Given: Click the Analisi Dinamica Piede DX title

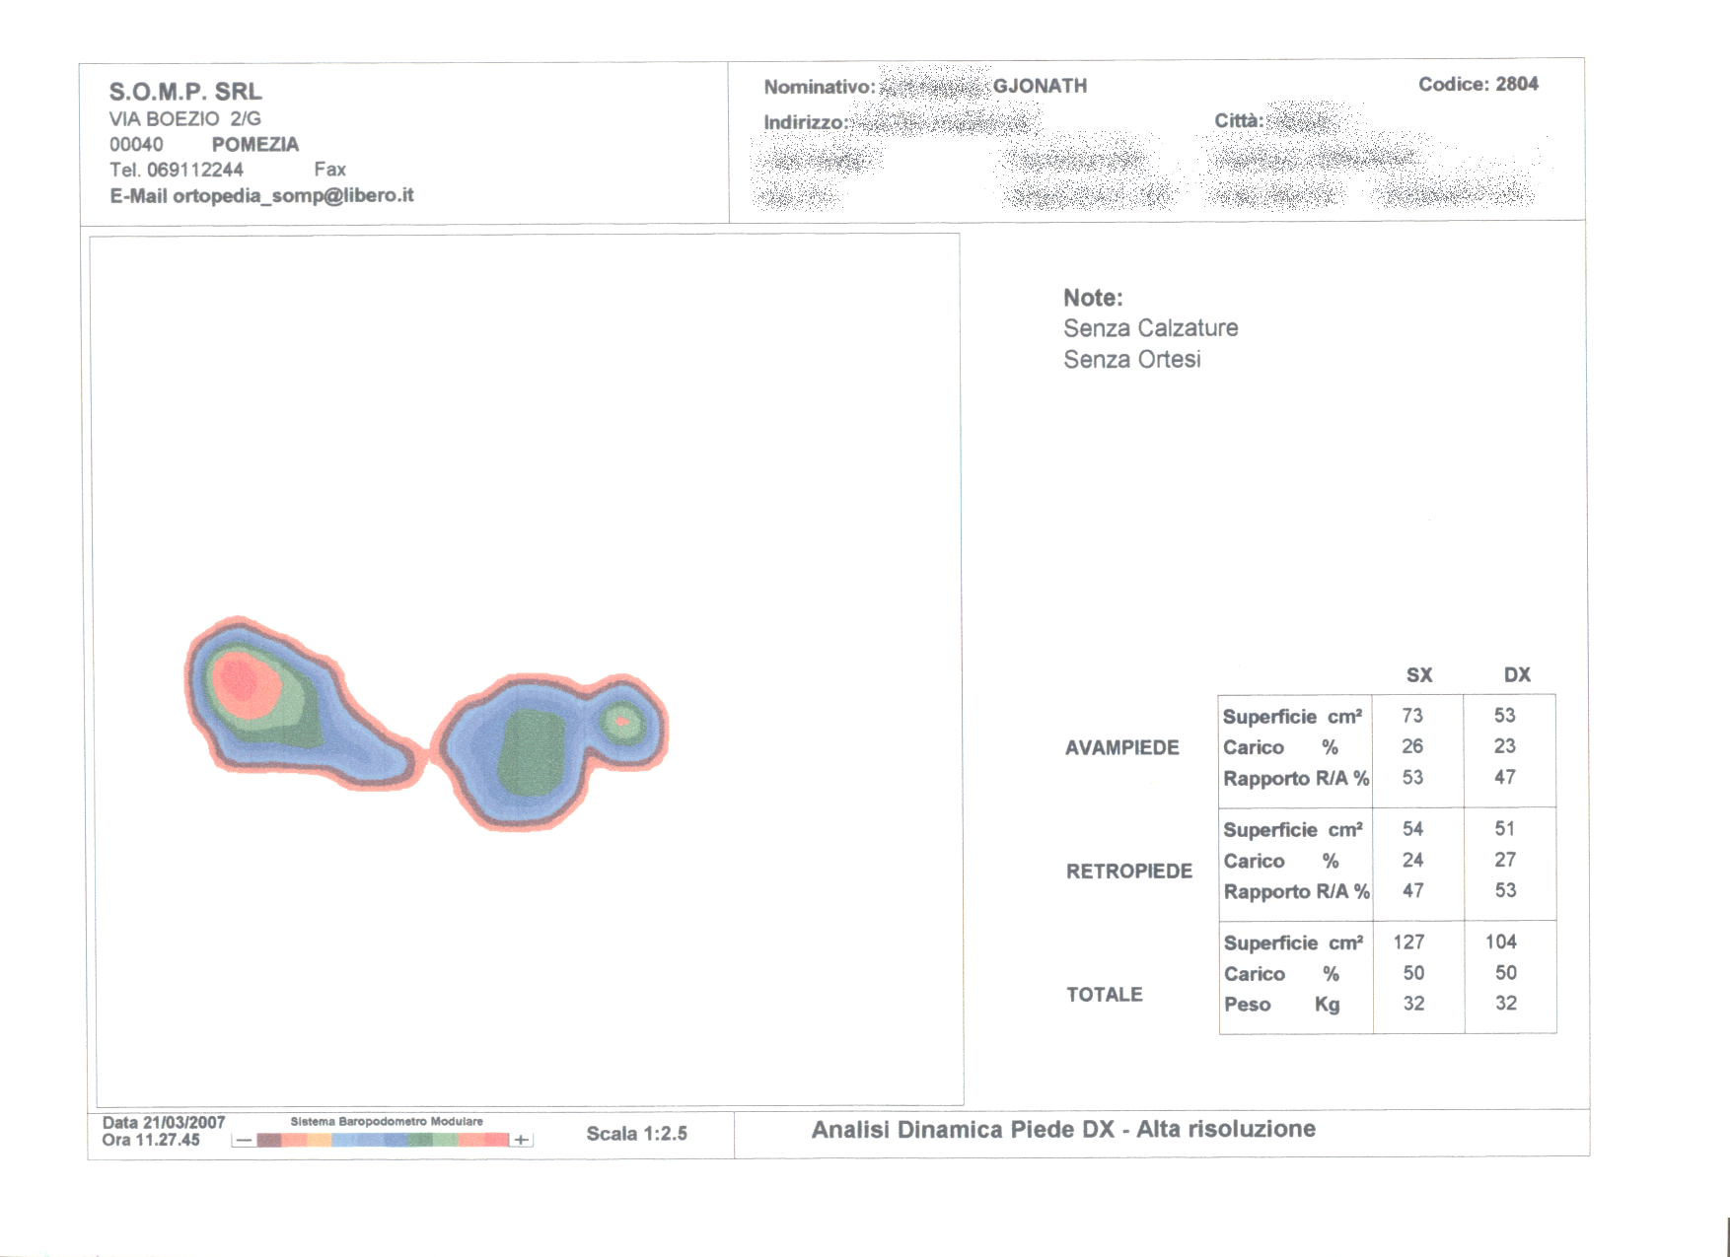Looking at the screenshot, I should pyautogui.click(x=1062, y=1130).
